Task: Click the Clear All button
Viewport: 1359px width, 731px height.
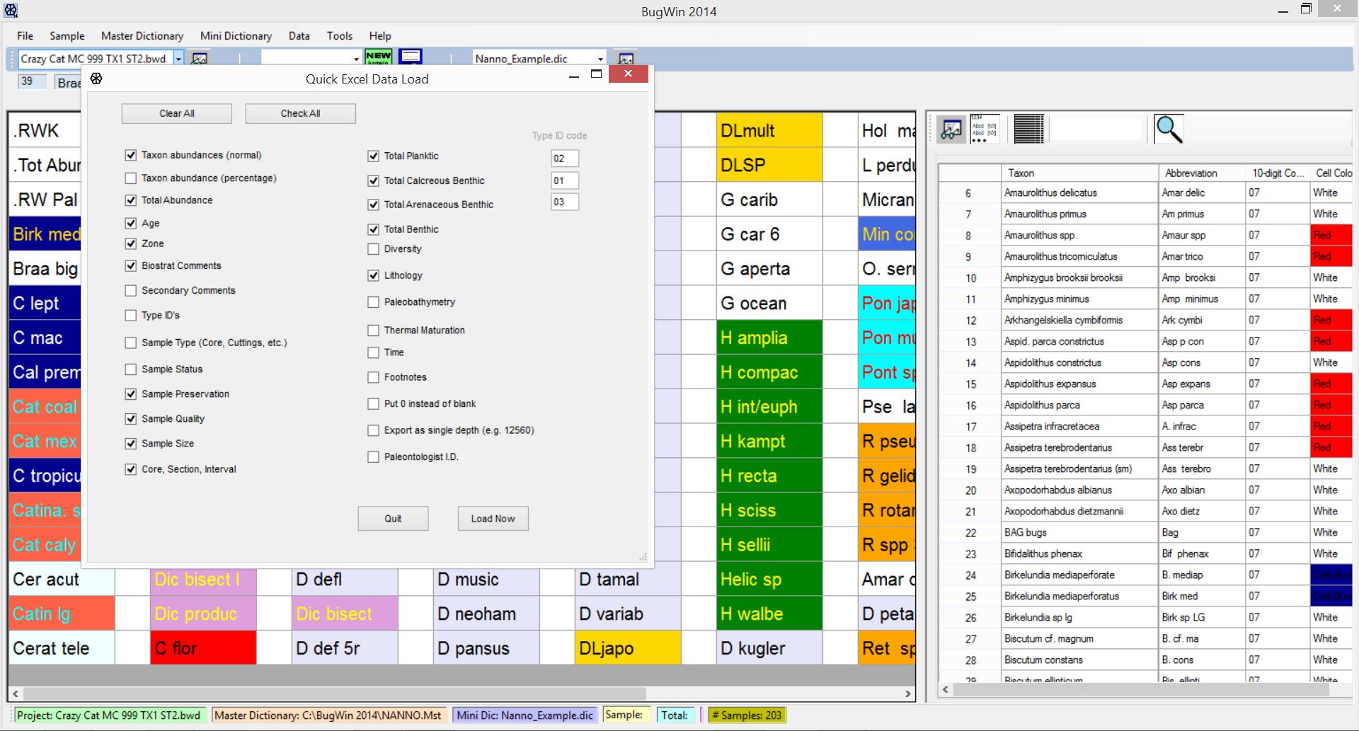Action: [x=176, y=113]
